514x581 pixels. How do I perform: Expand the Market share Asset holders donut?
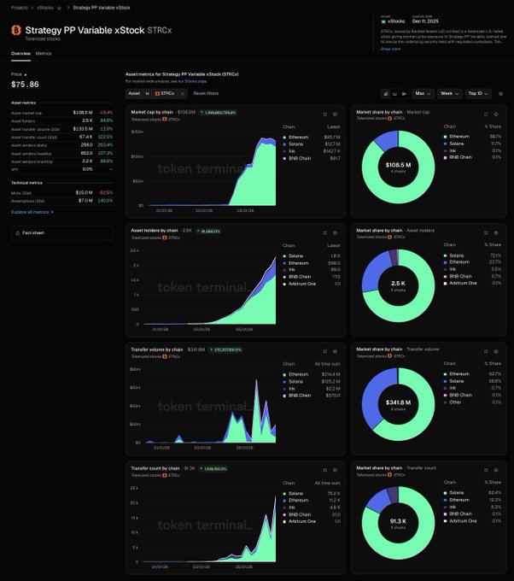[x=486, y=233]
